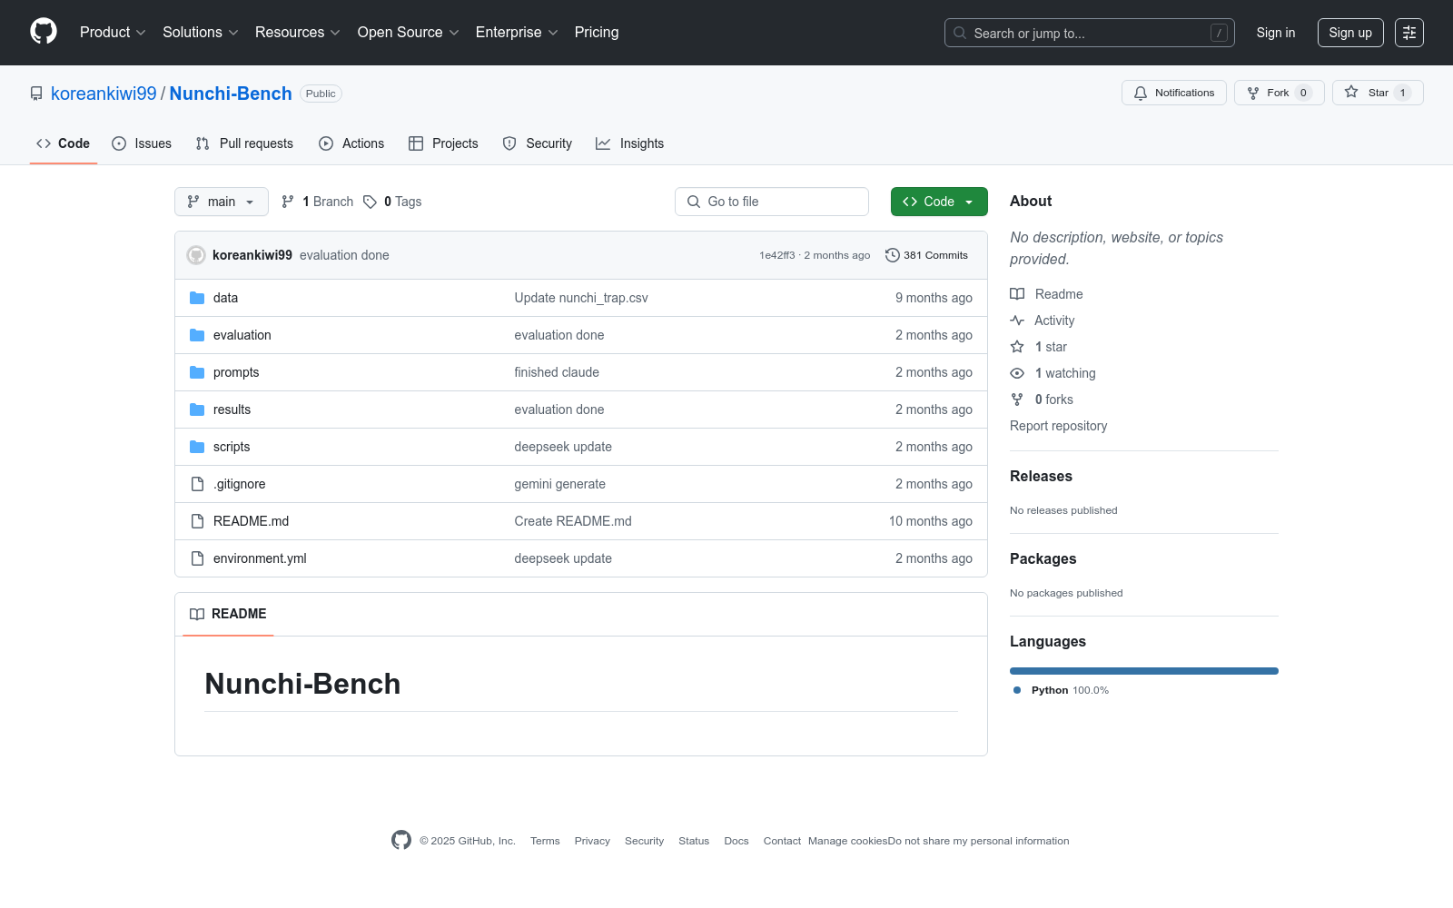Open the Product menu
1453x908 pixels.
coord(113,33)
